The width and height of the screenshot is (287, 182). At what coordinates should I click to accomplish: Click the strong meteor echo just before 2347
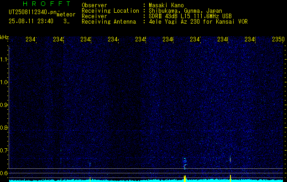click(x=185, y=163)
